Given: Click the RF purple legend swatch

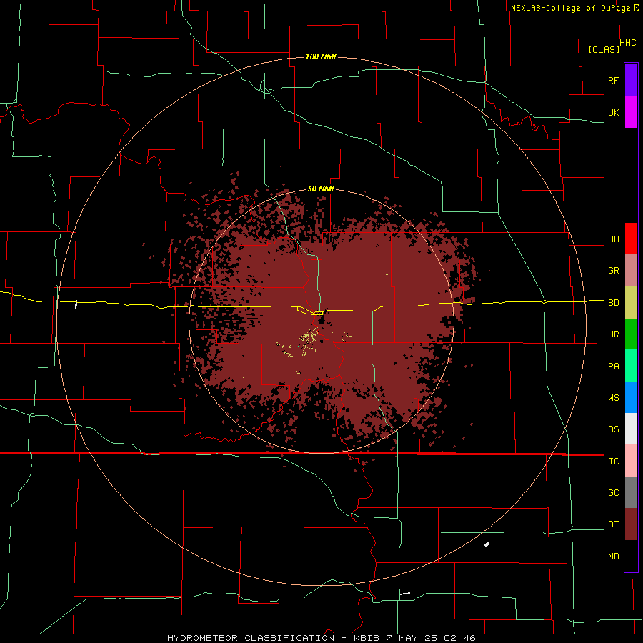Looking at the screenshot, I should (x=631, y=80).
